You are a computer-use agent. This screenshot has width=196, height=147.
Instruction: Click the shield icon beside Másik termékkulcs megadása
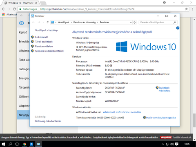145,118
